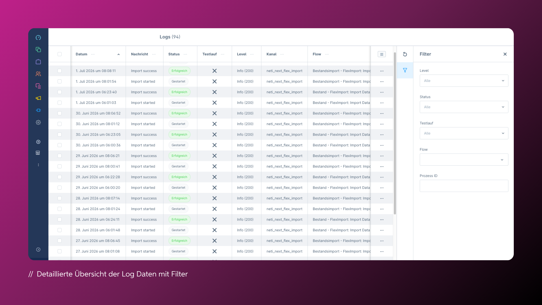Viewport: 542px width, 305px height.
Task: Click the Prozess ID input field
Action: click(x=464, y=186)
